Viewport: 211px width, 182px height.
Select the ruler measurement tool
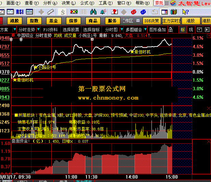pyautogui.click(x=51, y=12)
